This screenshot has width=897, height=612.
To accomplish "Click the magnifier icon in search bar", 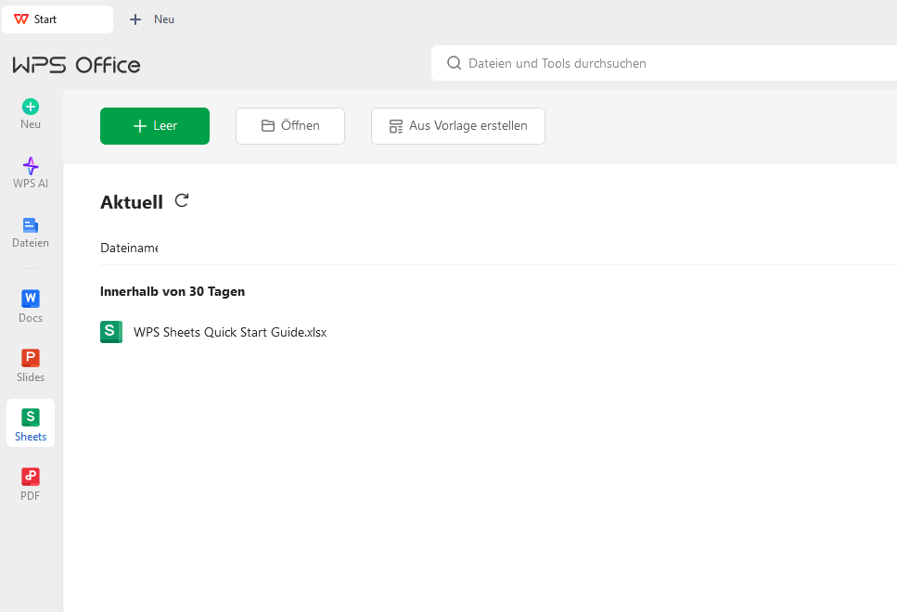I will pos(455,63).
